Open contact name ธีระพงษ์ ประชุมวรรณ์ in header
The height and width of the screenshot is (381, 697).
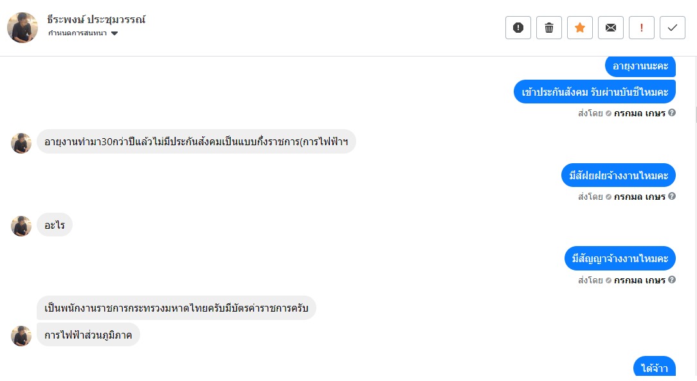96,19
